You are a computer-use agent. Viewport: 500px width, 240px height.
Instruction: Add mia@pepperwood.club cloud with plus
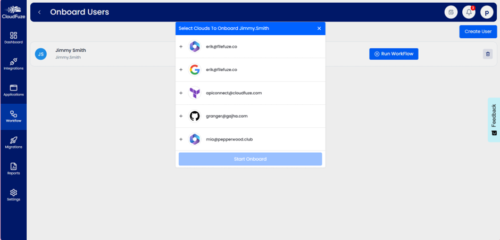[x=181, y=139]
